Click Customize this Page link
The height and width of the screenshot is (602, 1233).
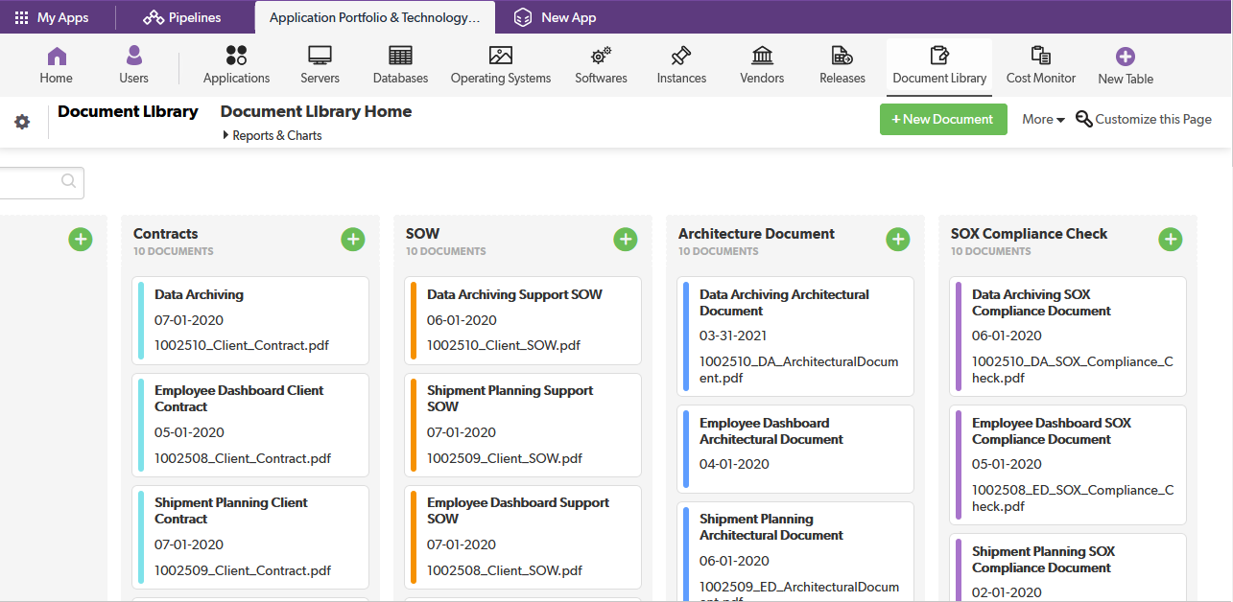pos(1144,119)
